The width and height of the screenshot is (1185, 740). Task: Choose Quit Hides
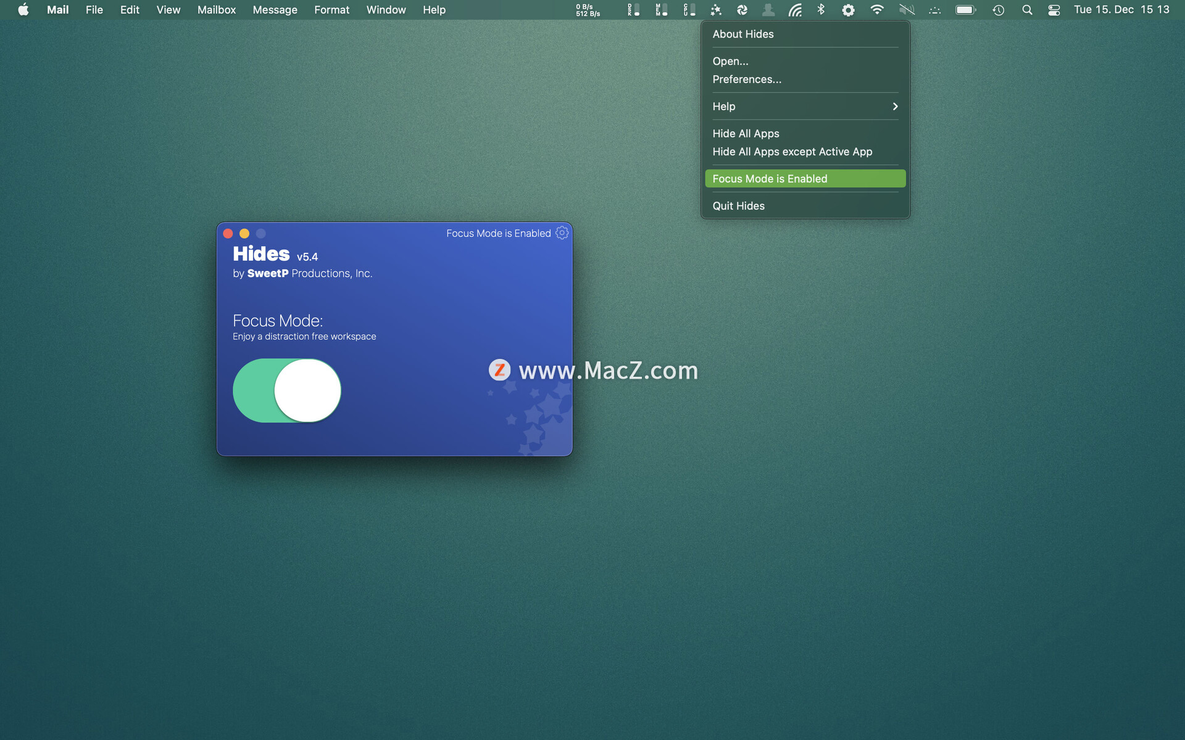(x=805, y=205)
